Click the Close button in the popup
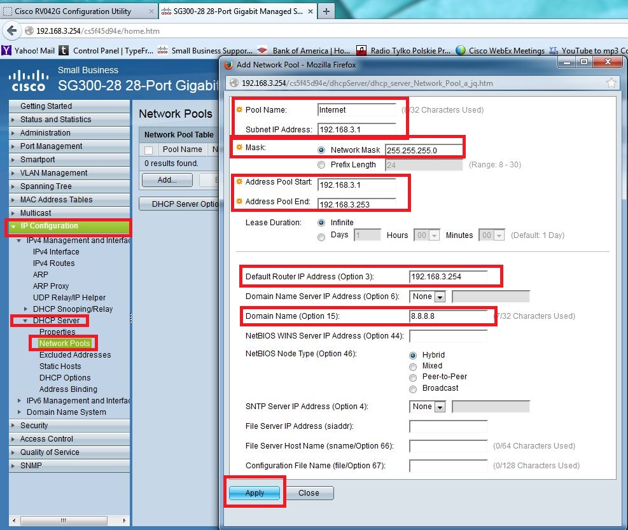The image size is (628, 530). [309, 492]
